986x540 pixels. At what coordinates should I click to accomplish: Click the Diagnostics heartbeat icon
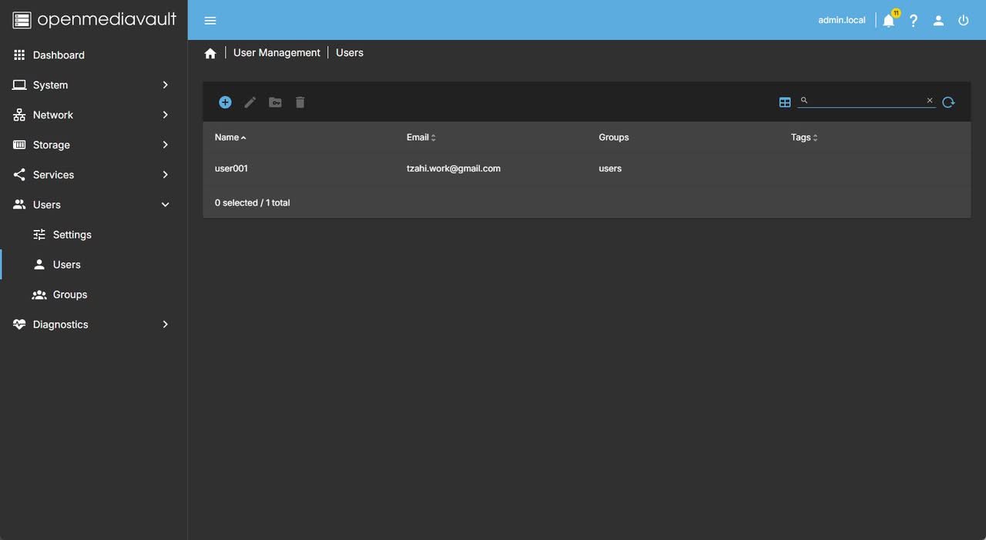tap(19, 325)
